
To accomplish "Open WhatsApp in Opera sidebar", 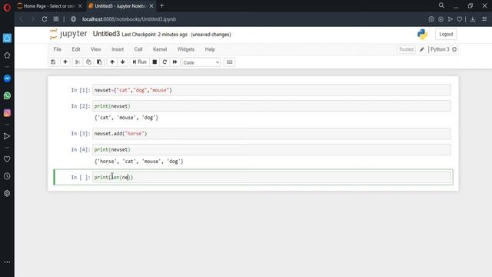I will tap(7, 95).
